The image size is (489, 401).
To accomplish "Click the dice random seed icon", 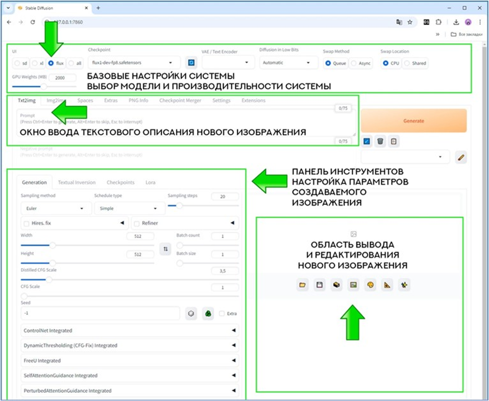I will [x=190, y=313].
